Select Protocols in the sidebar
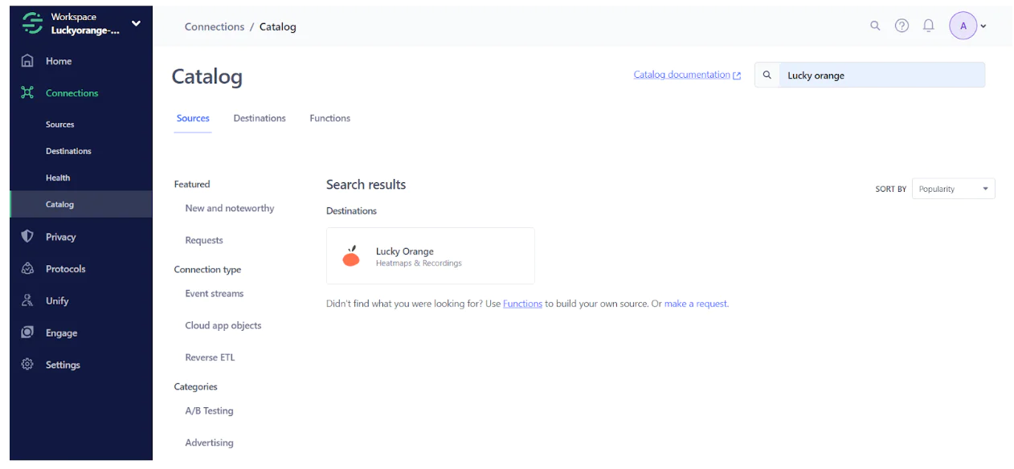 point(27,268)
